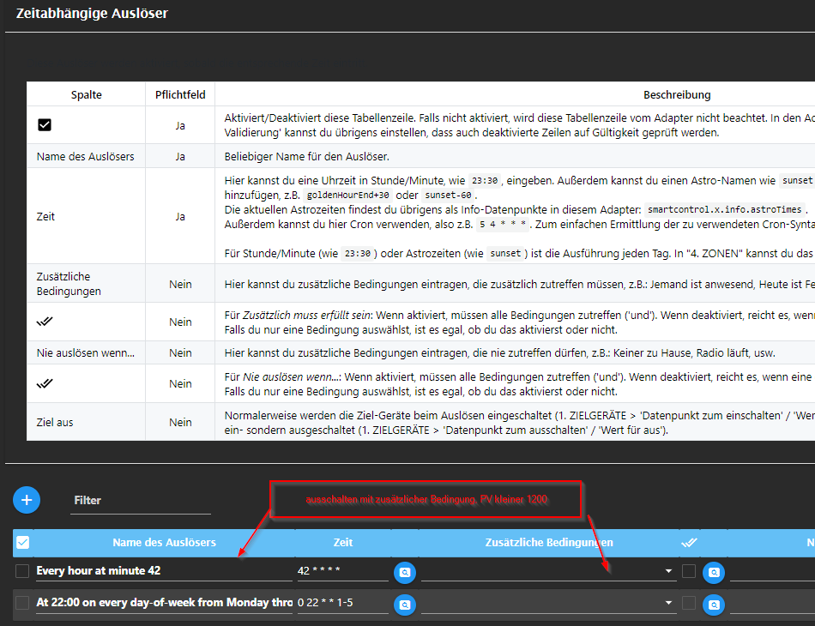Edit trigger name Every hour at minute 42
Viewport: 815px width, 626px height.
(x=164, y=570)
